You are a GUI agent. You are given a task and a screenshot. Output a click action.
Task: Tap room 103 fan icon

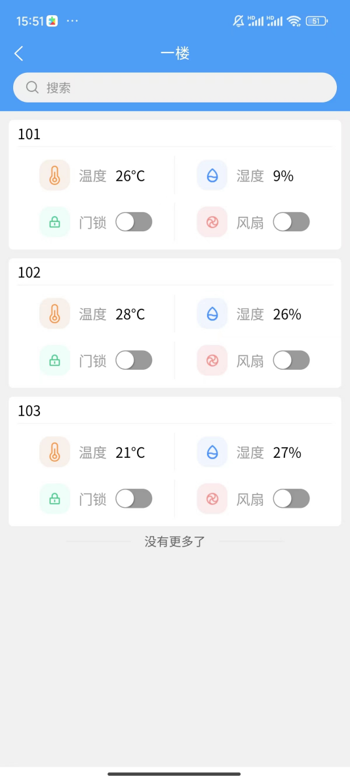(212, 499)
